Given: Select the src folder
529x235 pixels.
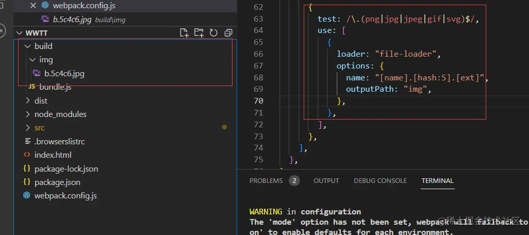Looking at the screenshot, I should (x=40, y=128).
